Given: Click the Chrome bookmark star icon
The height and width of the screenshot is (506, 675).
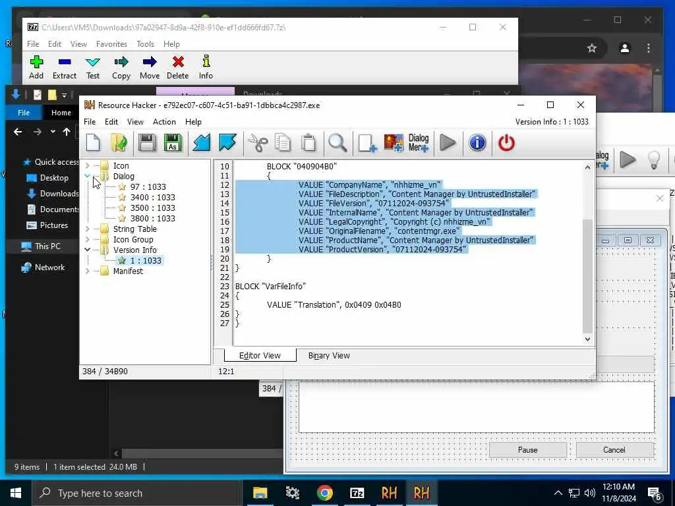Looking at the screenshot, I should click(x=592, y=48).
